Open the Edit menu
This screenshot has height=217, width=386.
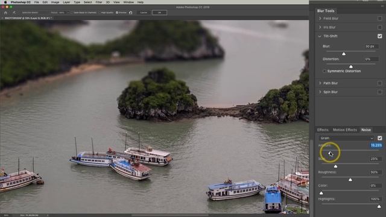(45, 2)
